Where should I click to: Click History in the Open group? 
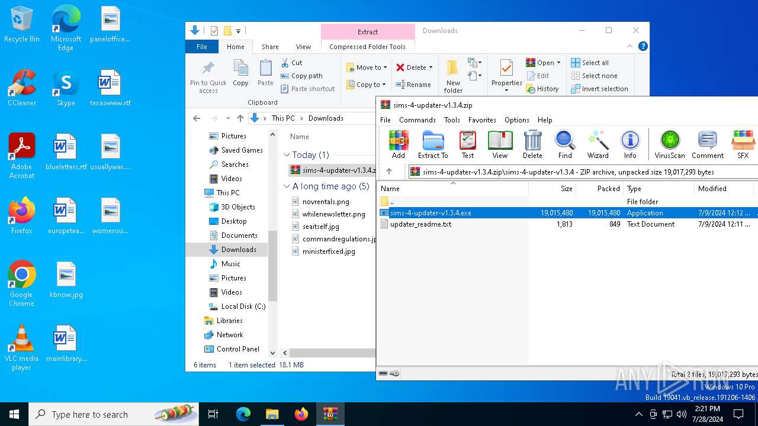pos(542,89)
